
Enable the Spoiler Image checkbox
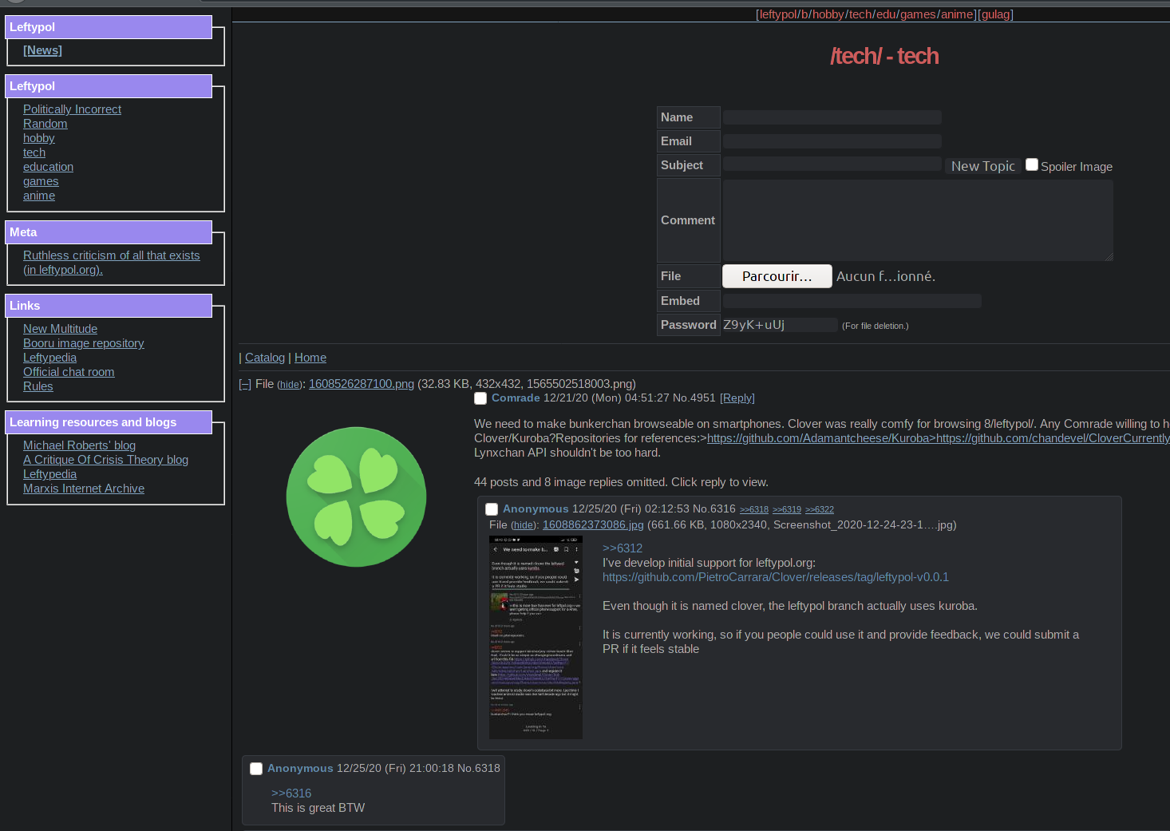pyautogui.click(x=1032, y=165)
